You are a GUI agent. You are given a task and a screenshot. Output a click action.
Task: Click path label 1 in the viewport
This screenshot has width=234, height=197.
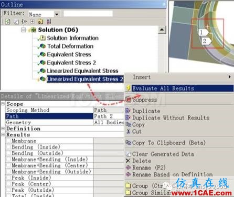pyautogui.click(x=203, y=32)
